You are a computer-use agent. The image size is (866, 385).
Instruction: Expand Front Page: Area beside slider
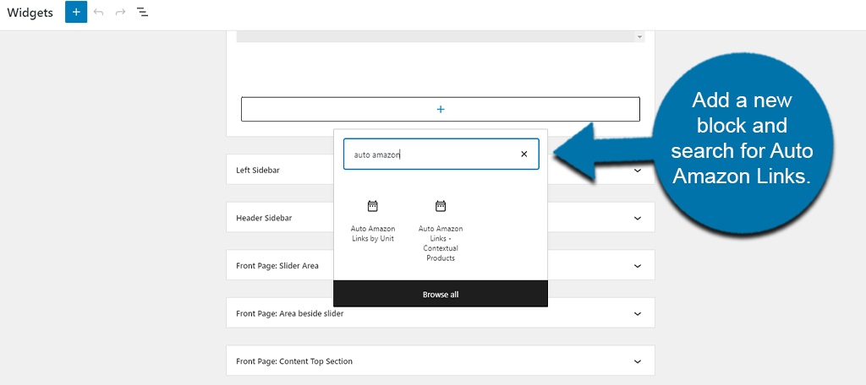[x=638, y=313]
